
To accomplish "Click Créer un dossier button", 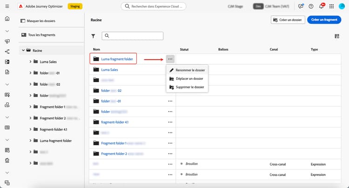I will tap(288, 20).
